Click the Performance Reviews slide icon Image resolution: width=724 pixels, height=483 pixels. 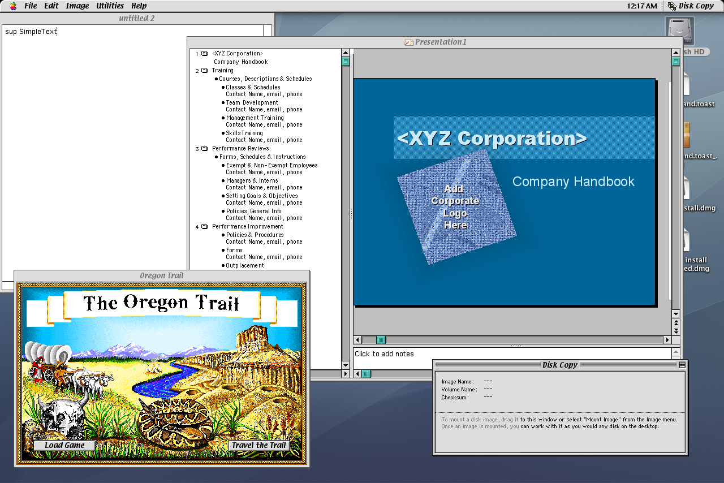[x=204, y=148]
